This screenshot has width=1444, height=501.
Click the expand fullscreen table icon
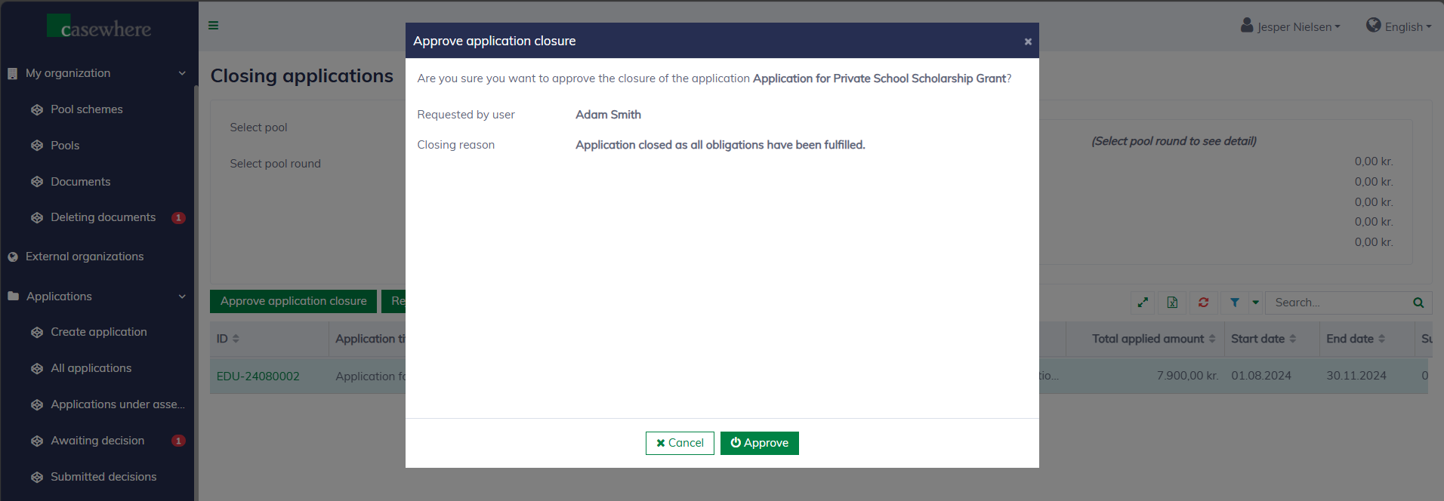pyautogui.click(x=1143, y=303)
